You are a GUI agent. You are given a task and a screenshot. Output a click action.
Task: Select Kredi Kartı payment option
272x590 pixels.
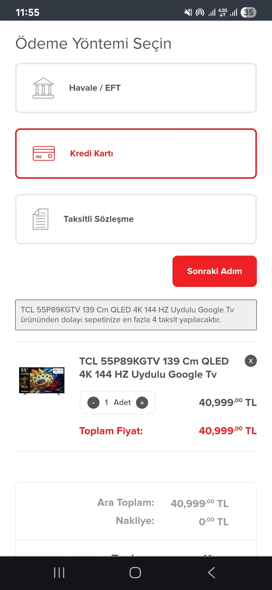click(x=136, y=154)
